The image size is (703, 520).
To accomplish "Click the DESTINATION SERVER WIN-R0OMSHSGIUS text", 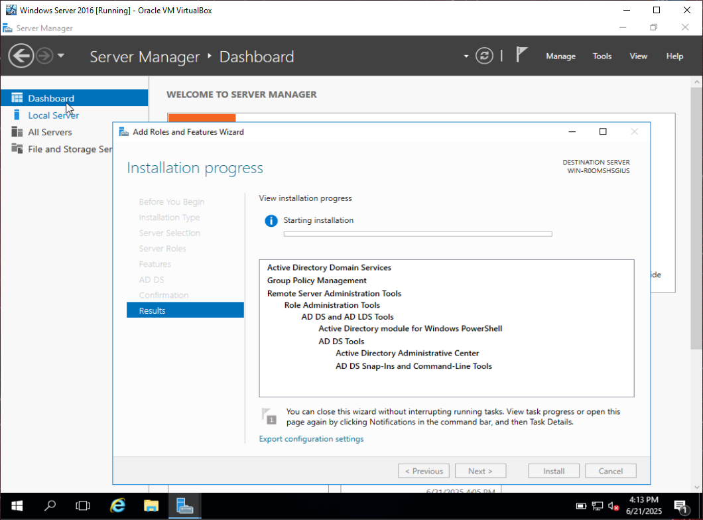I will pos(596,166).
